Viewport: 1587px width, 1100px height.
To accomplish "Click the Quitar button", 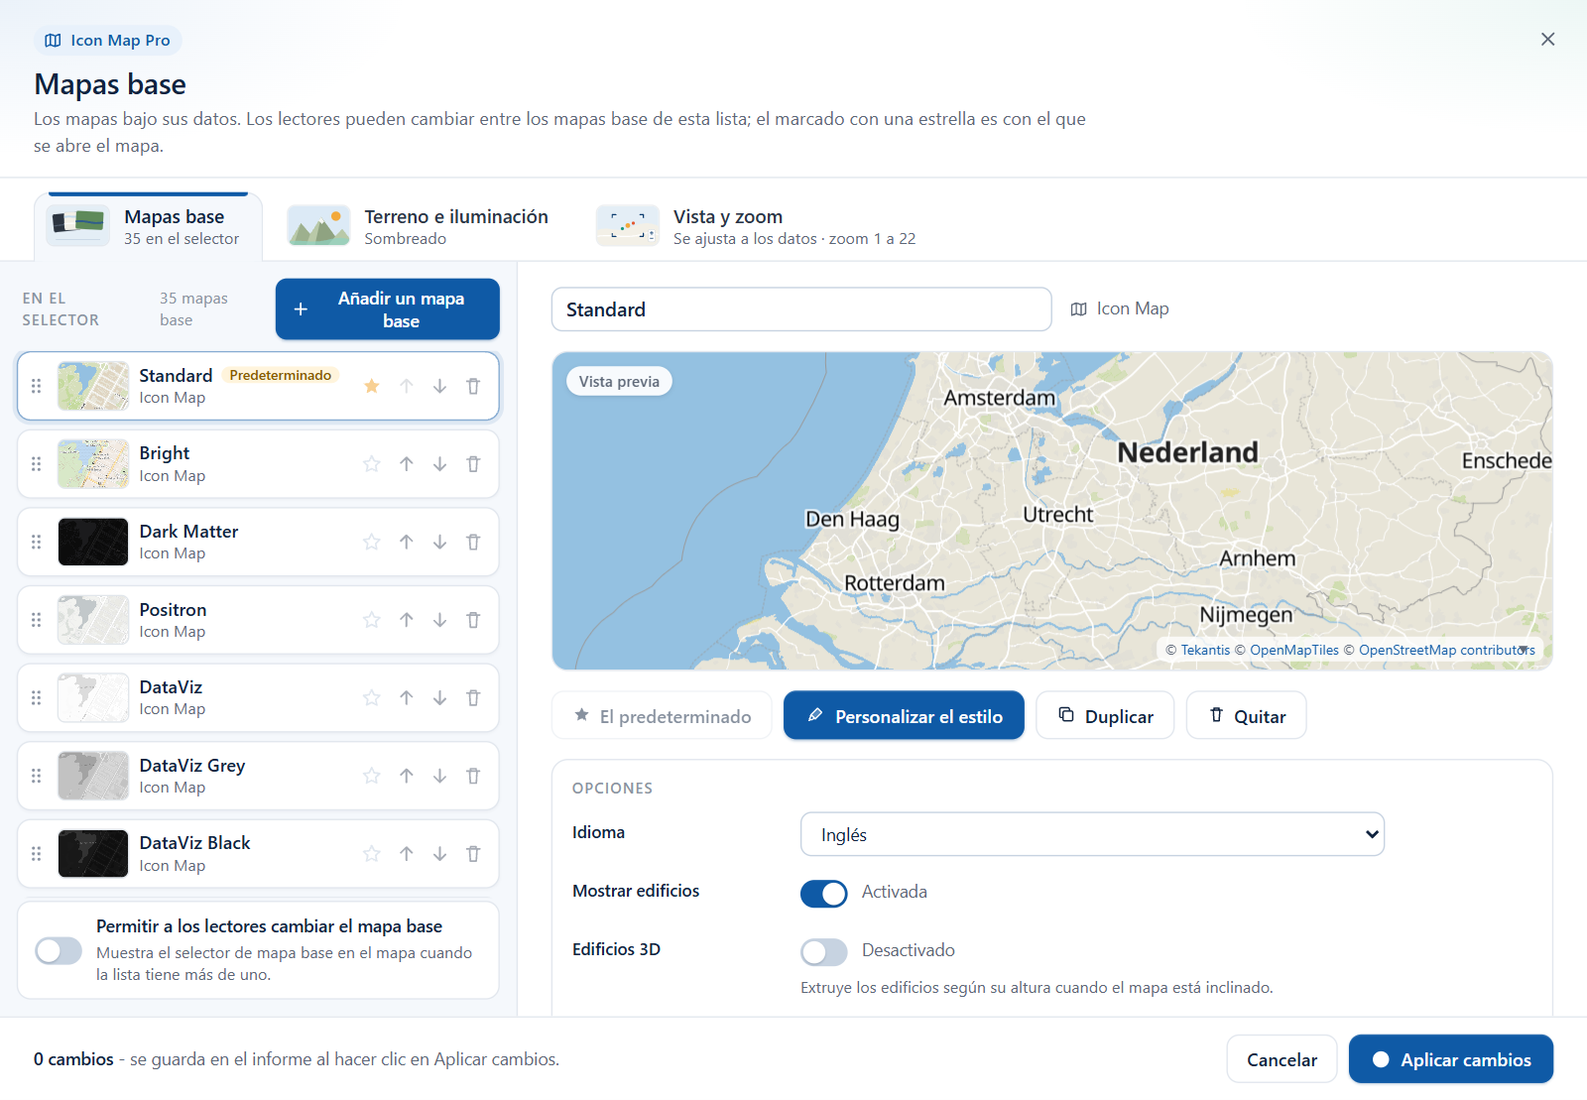I will click(x=1247, y=715).
